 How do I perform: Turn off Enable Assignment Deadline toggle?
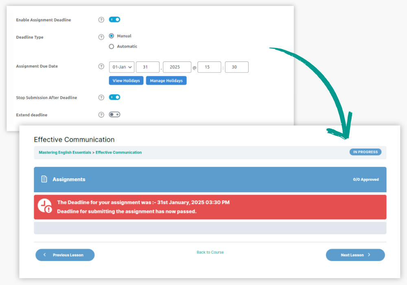[114, 20]
